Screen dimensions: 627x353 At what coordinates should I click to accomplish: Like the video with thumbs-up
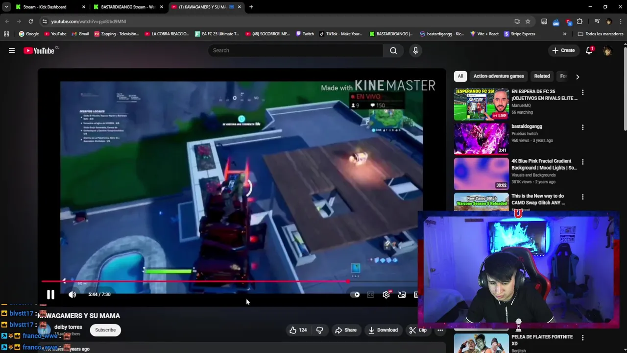(x=298, y=330)
